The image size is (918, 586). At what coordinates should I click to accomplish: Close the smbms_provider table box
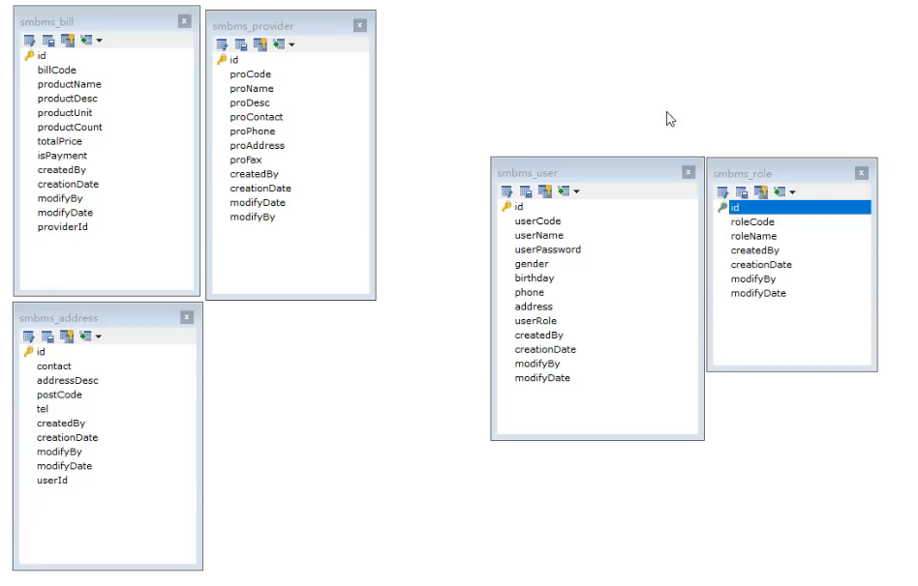(x=360, y=26)
